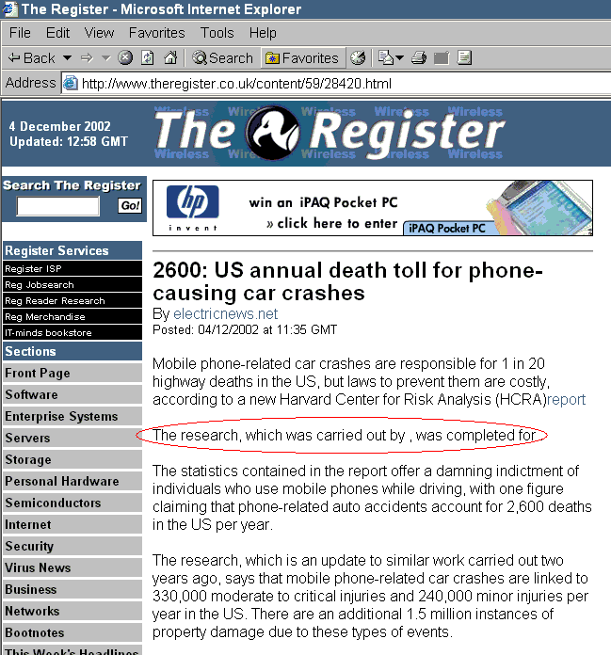
Task: Click the Go! search button
Action: 130,205
